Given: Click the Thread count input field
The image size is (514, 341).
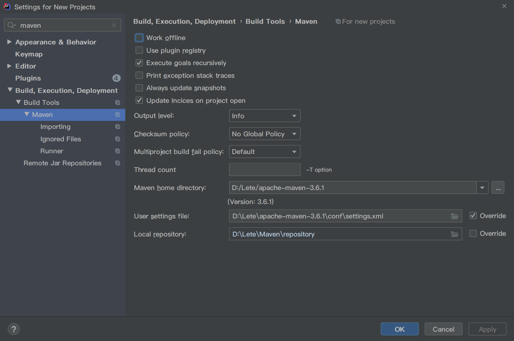Looking at the screenshot, I should coord(264,170).
